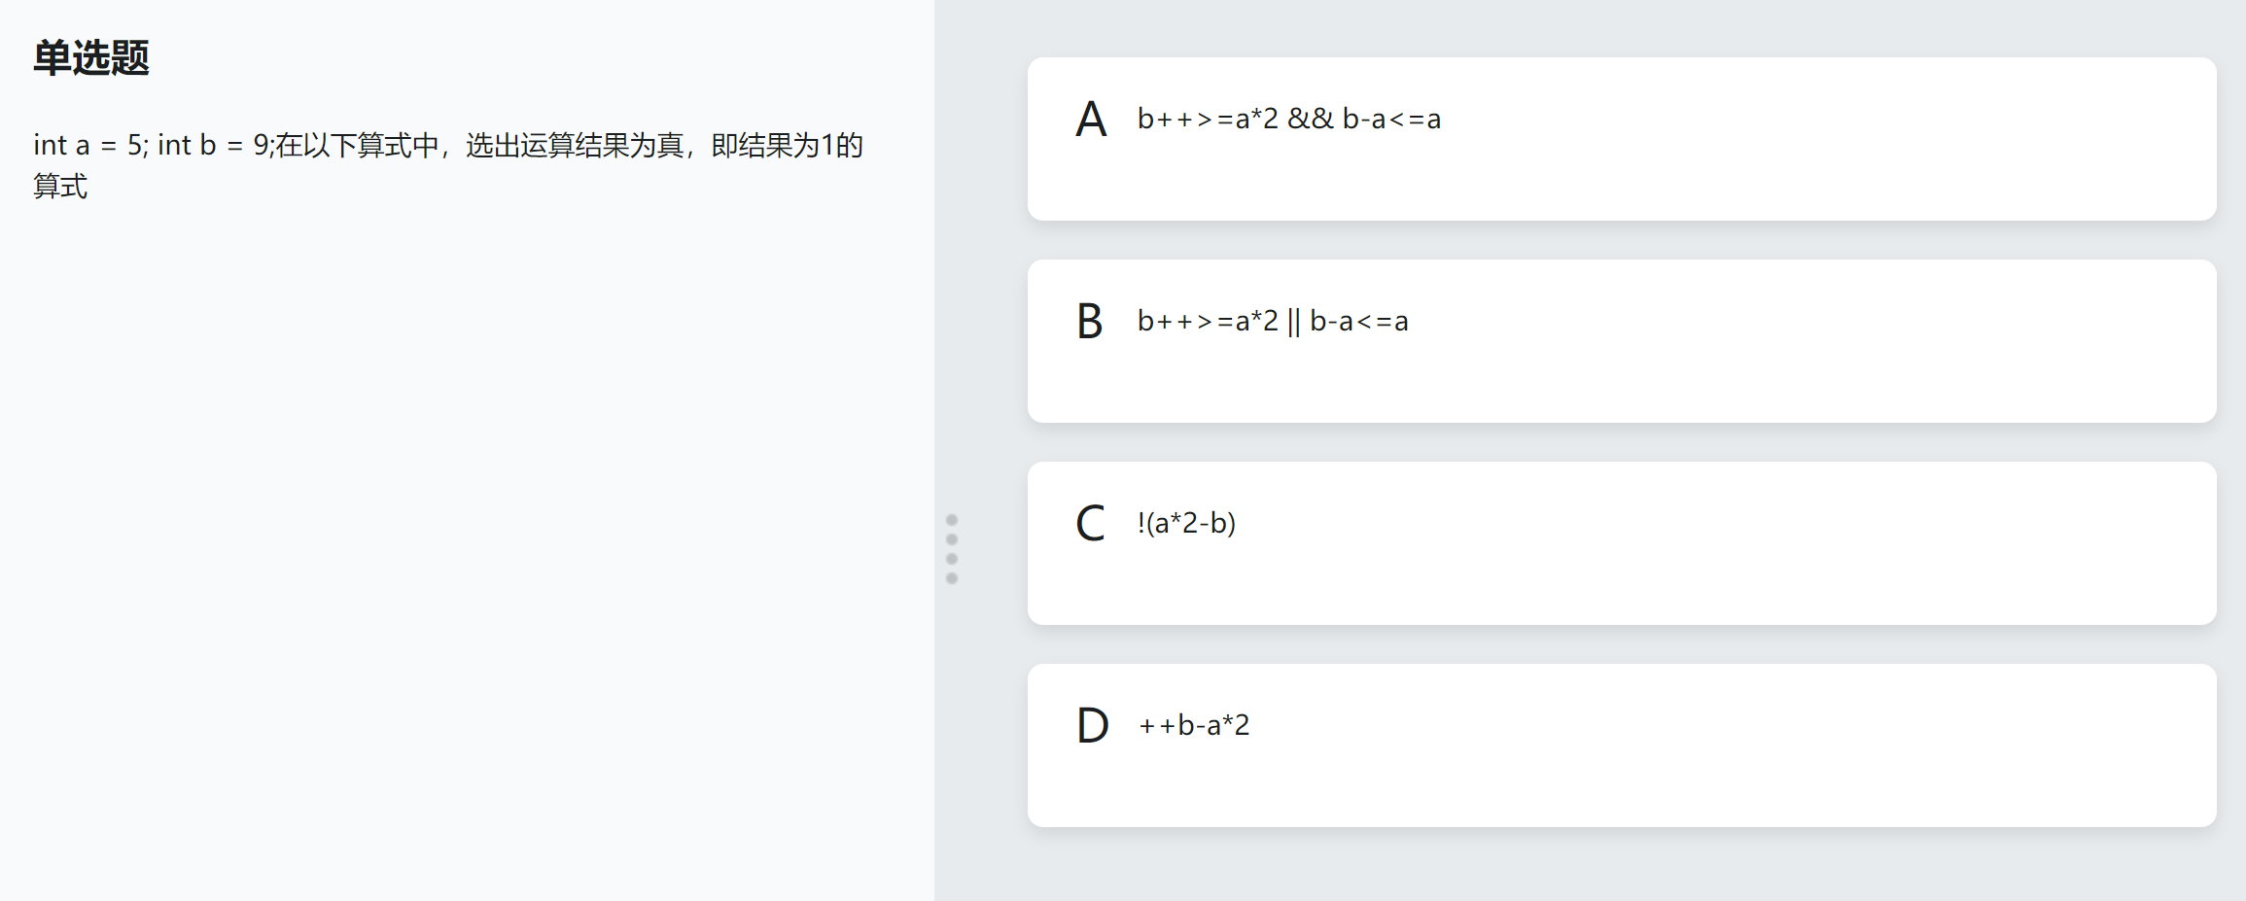The height and width of the screenshot is (901, 2246).
Task: Click the large letter D label
Action: pos(1092,726)
